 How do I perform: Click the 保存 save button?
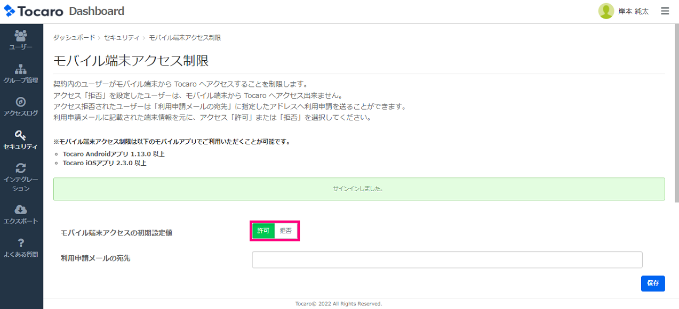pyautogui.click(x=653, y=283)
